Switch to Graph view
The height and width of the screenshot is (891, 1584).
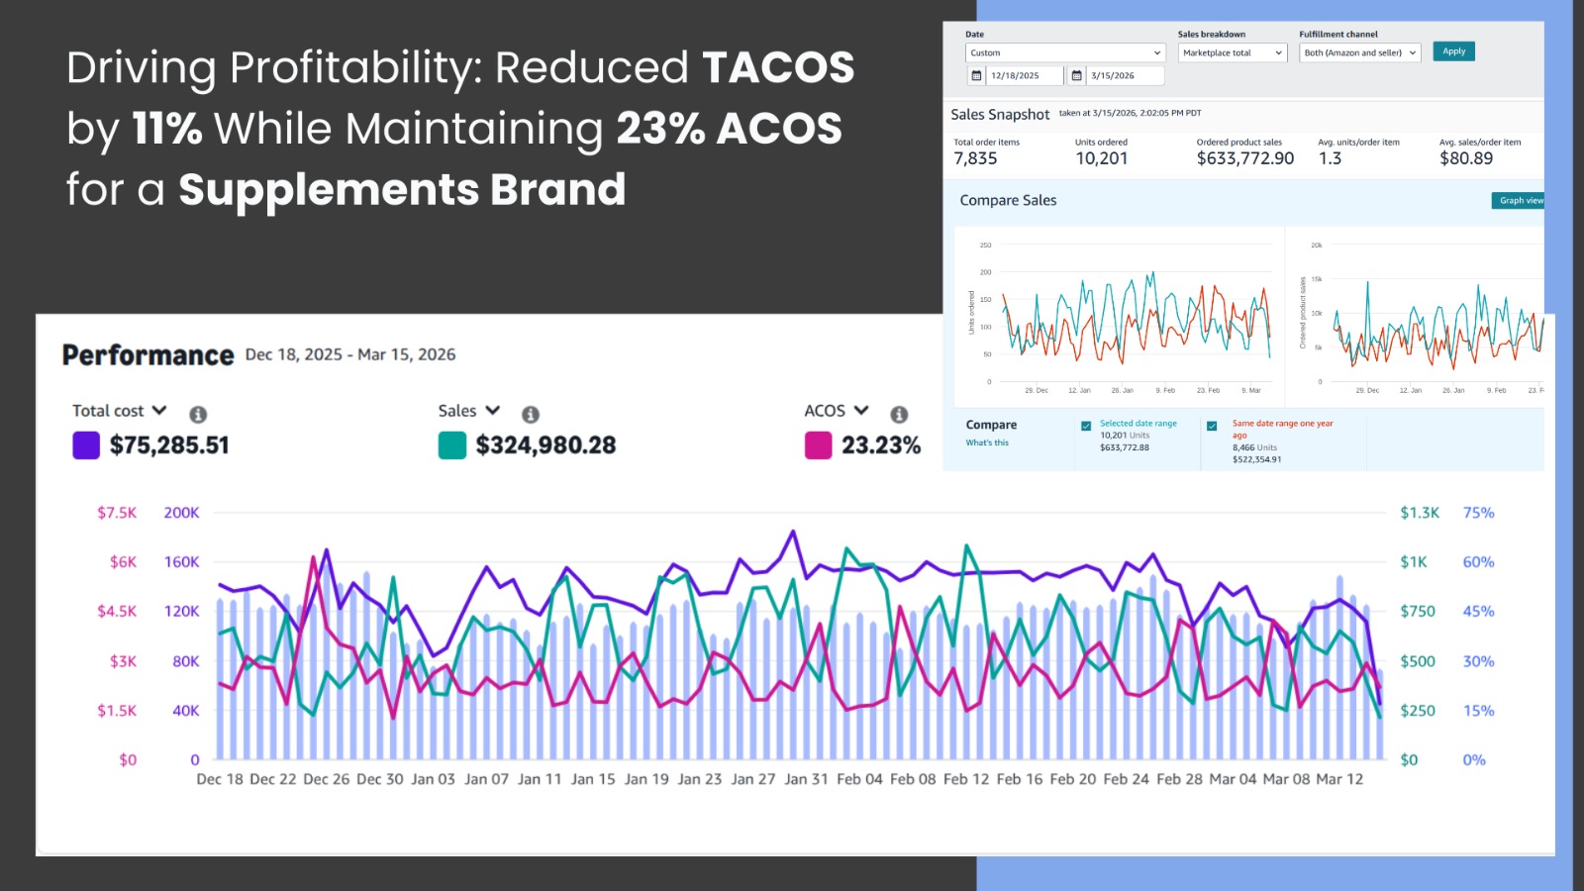[x=1519, y=201]
